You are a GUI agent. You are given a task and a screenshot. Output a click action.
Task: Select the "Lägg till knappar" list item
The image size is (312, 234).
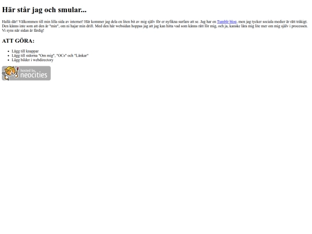pos(25,51)
